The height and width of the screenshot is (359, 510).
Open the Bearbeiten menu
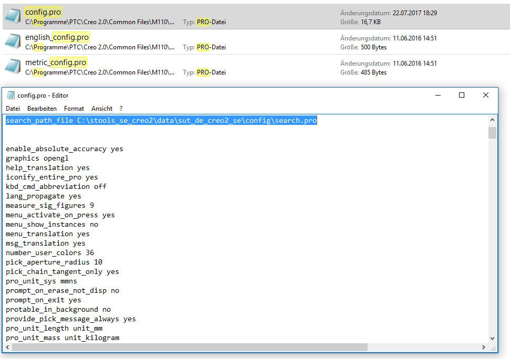point(41,109)
